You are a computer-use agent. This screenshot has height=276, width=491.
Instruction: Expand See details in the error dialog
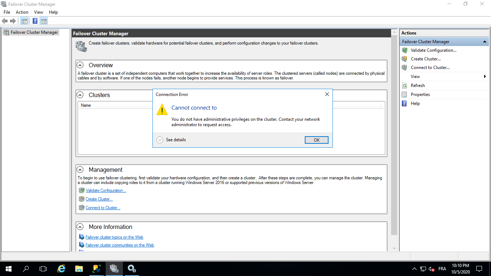click(171, 140)
